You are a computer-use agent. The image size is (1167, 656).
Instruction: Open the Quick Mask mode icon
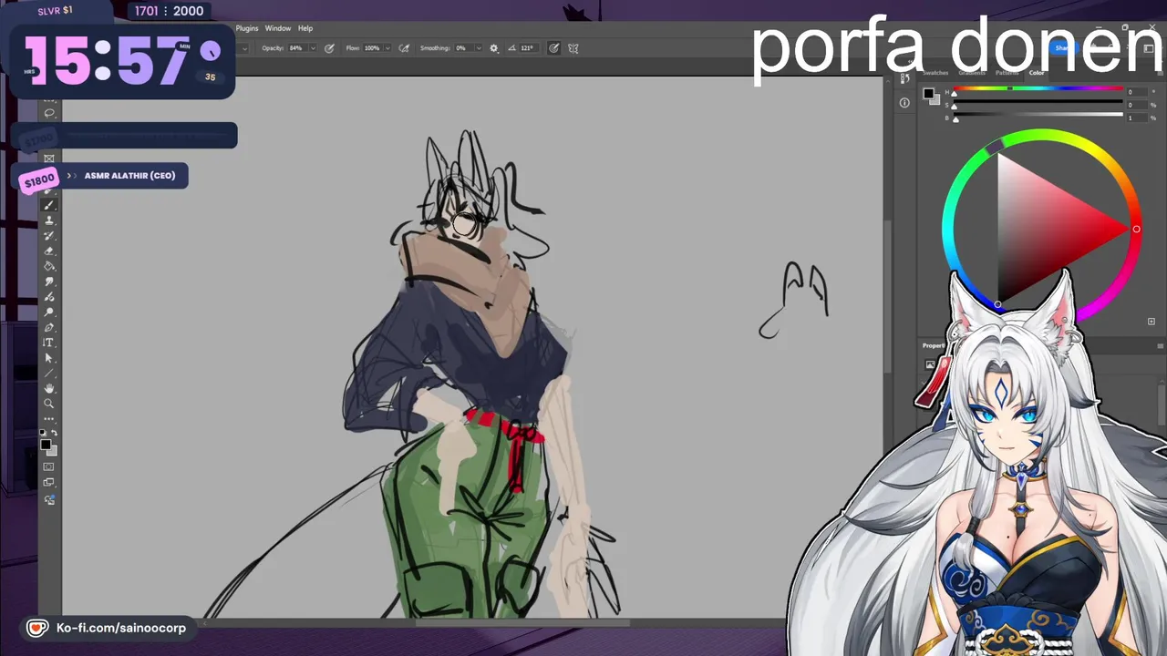tap(49, 466)
